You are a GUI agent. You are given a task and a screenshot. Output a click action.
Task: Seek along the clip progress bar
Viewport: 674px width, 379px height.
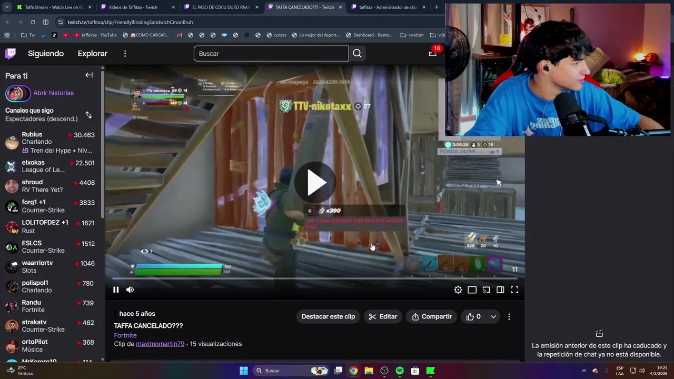pyautogui.click(x=315, y=278)
